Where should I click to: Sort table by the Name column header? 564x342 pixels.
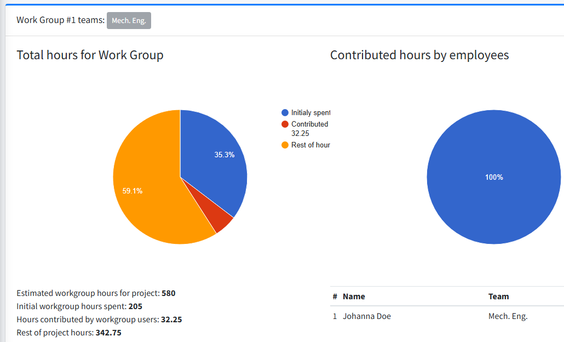point(354,297)
